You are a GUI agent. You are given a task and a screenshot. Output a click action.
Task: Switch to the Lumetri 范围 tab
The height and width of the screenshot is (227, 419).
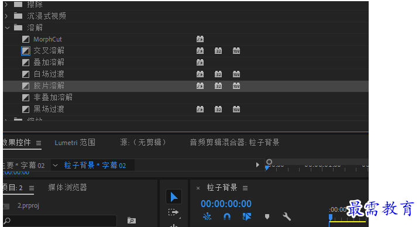click(75, 143)
